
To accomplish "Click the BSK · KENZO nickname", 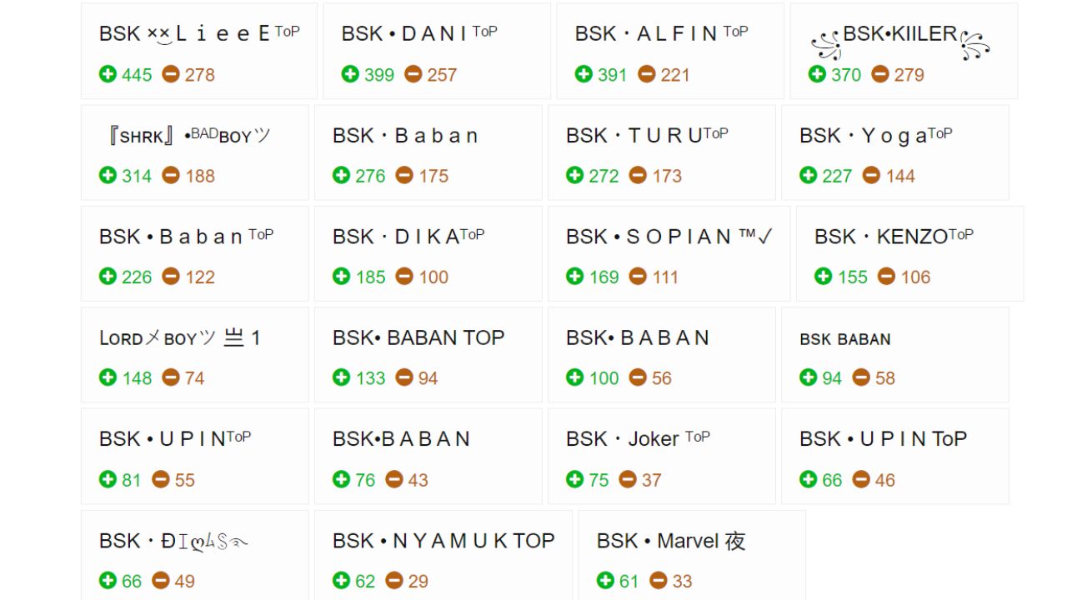I will pos(894,236).
